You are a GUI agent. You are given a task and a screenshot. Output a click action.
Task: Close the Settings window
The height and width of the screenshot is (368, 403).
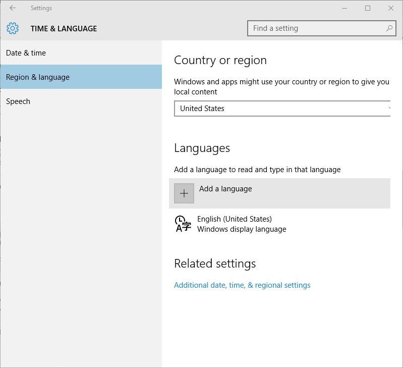click(x=391, y=8)
